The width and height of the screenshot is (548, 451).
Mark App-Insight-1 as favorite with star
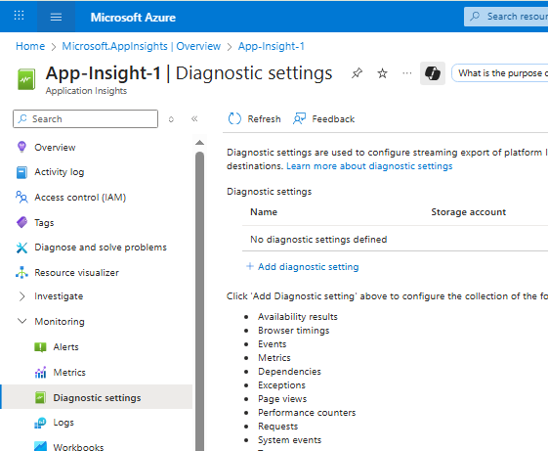coord(382,73)
